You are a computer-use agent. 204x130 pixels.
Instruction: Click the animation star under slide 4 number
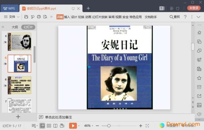pos(5,42)
